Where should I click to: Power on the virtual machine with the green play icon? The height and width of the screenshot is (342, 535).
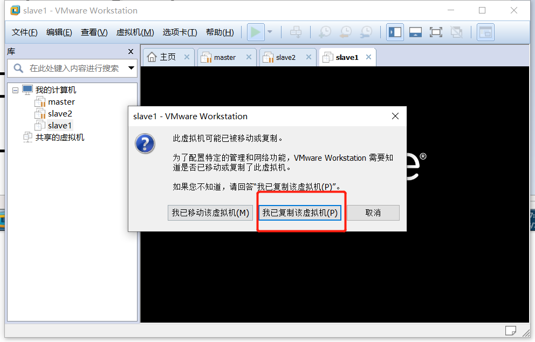[256, 32]
